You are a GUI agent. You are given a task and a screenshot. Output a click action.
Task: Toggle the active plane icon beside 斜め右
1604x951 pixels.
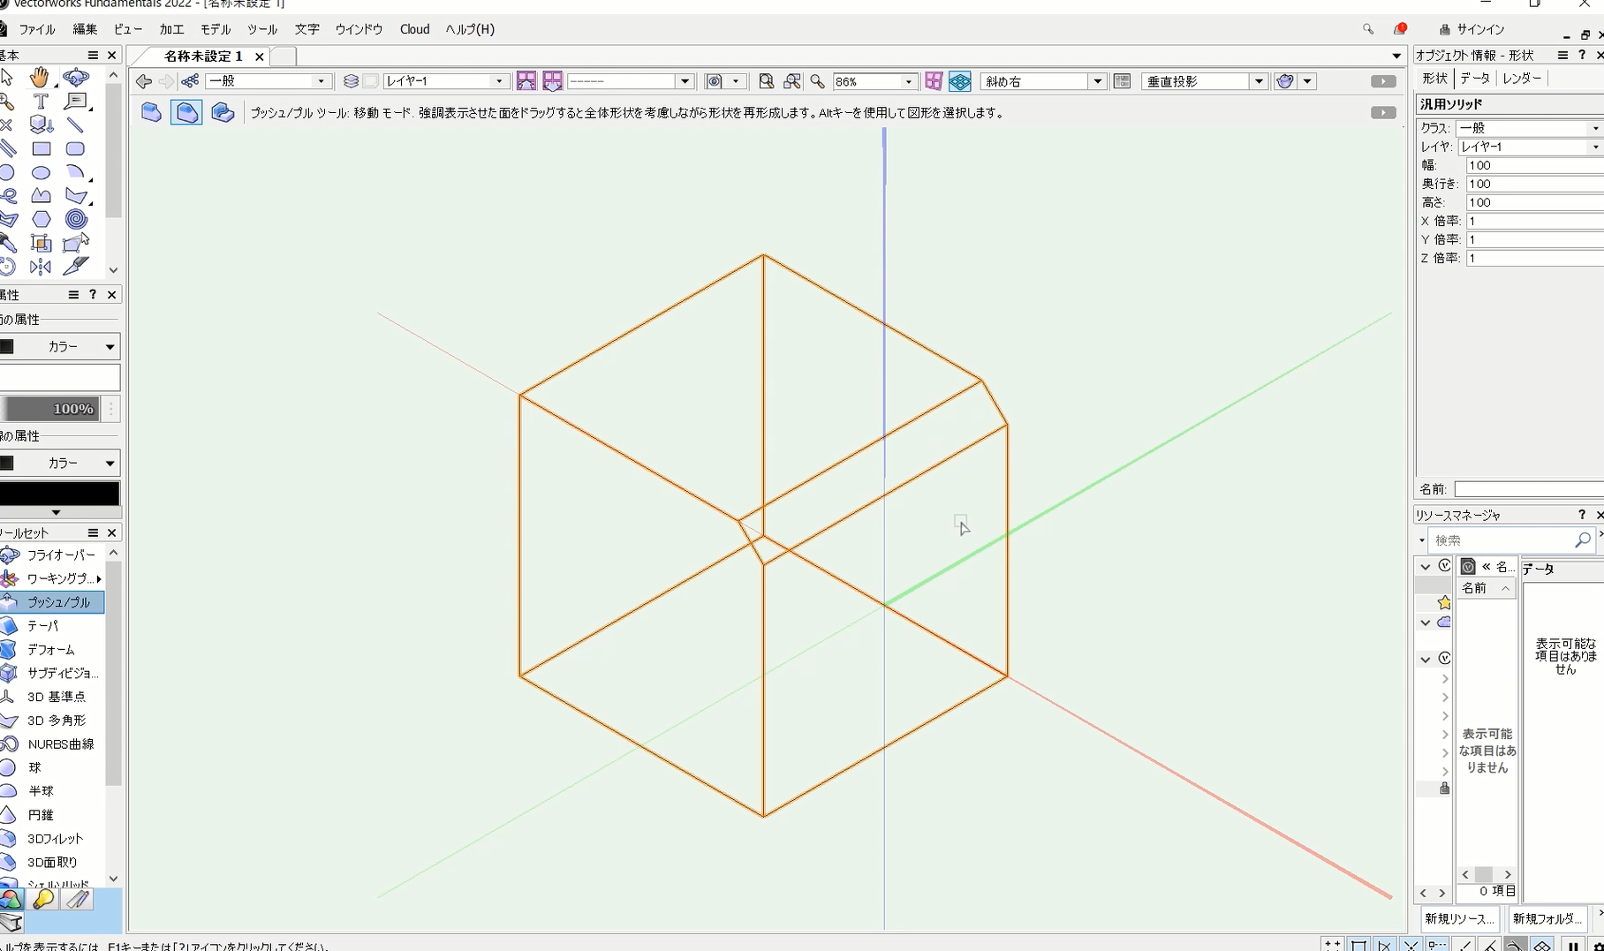(x=960, y=81)
